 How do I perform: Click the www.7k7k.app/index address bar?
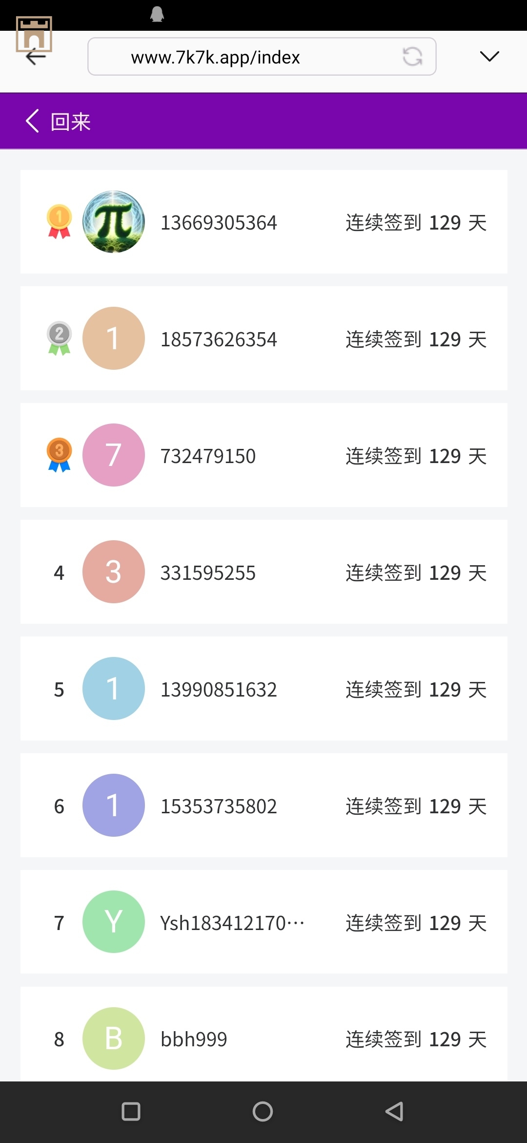[x=244, y=57]
